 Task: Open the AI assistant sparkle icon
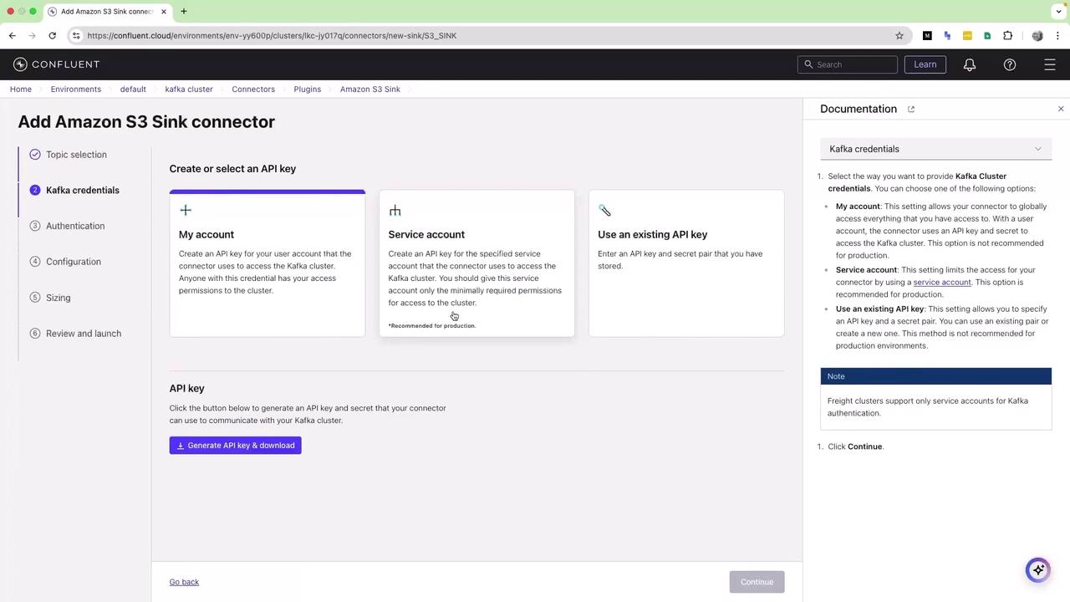pos(1038,569)
